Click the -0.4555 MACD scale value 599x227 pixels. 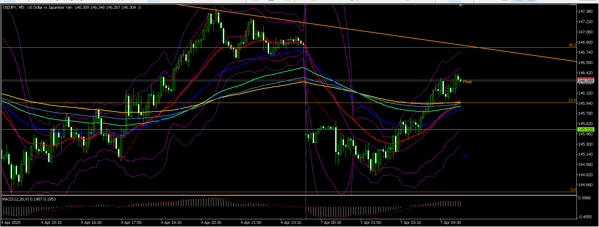(x=585, y=217)
